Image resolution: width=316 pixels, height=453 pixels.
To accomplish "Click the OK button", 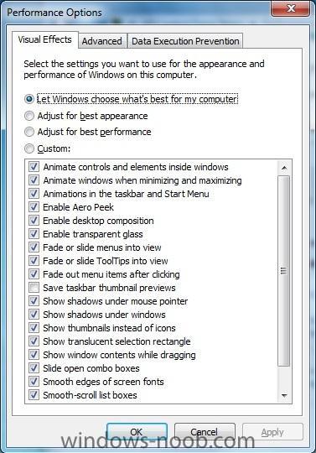I will (x=137, y=432).
